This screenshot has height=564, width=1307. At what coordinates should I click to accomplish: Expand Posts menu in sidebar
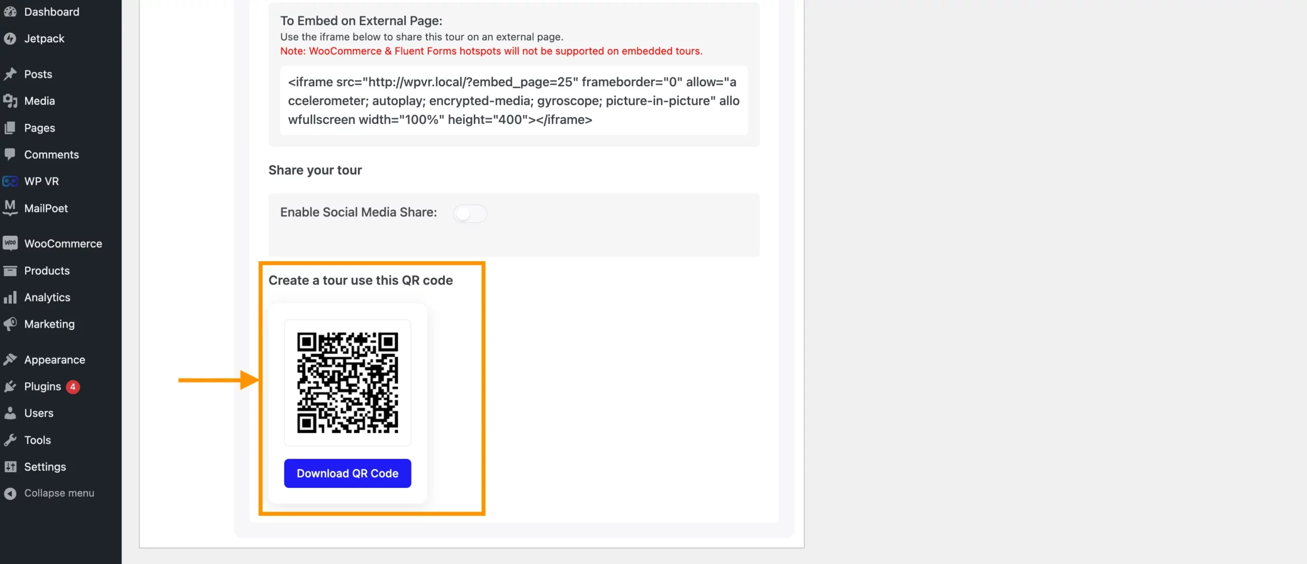(37, 74)
